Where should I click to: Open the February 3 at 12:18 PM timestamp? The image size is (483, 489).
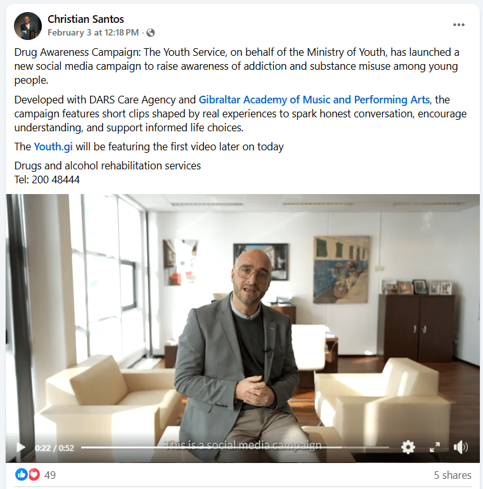tap(93, 32)
